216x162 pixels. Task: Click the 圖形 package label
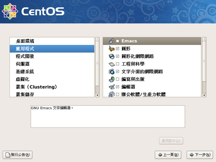pyautogui.click(x=126, y=49)
